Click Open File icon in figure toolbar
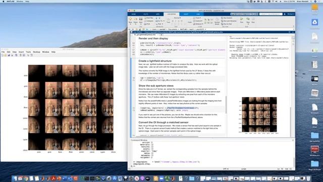323x182 pixels. (6, 55)
